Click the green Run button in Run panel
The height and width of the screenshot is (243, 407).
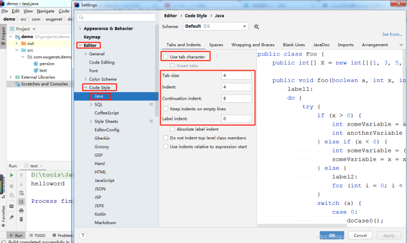12,175
